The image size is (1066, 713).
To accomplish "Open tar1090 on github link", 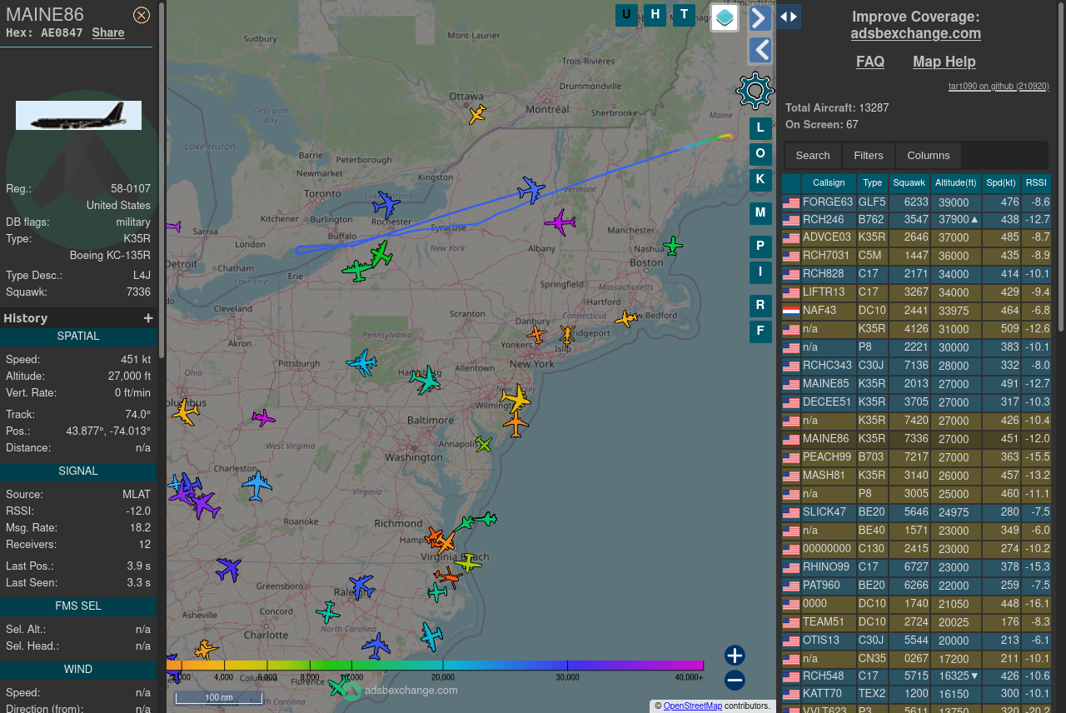I will click(x=999, y=86).
